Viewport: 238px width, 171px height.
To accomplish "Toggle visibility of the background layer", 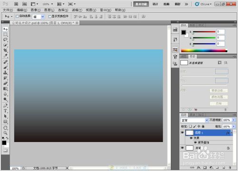I will [182, 148].
